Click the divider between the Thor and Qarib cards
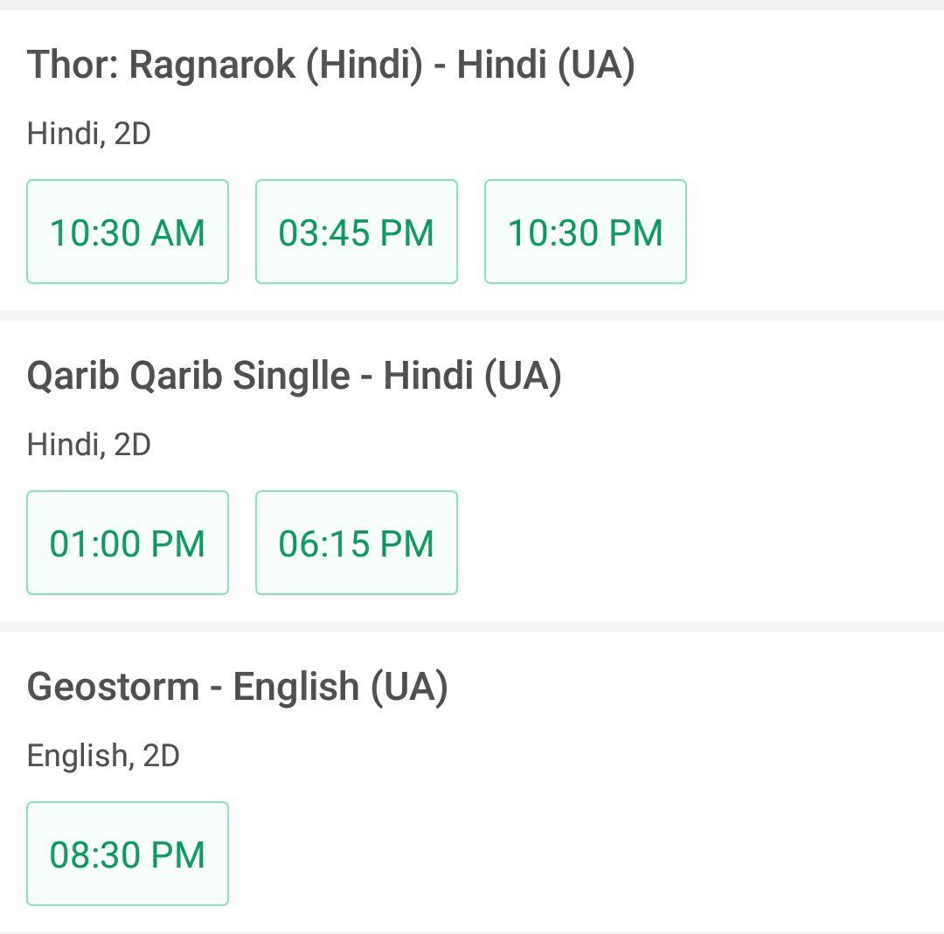The width and height of the screenshot is (944, 934). [472, 315]
